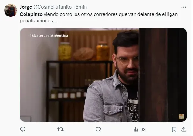Open tweet by clicking 'penalizaciones....' text
This screenshot has width=193, height=136.
pyautogui.click(x=38, y=21)
